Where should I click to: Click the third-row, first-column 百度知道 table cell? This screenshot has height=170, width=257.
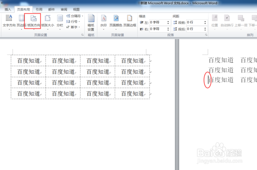(x=29, y=83)
